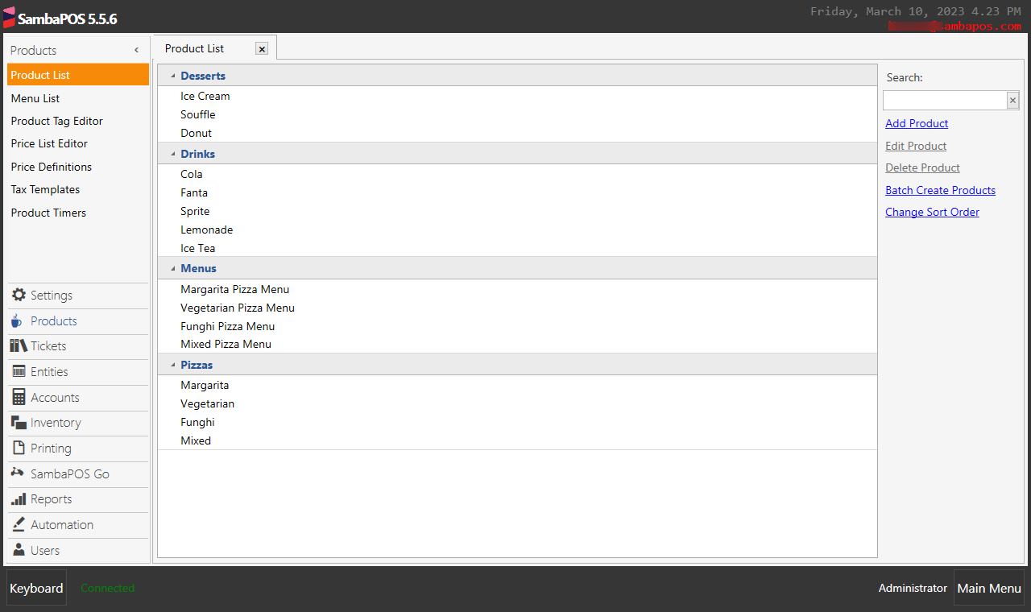
Task: Click the Printing document icon
Action: tap(18, 448)
